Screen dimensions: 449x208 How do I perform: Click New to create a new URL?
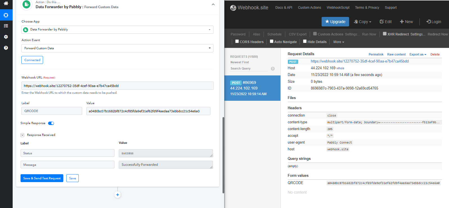(x=407, y=22)
